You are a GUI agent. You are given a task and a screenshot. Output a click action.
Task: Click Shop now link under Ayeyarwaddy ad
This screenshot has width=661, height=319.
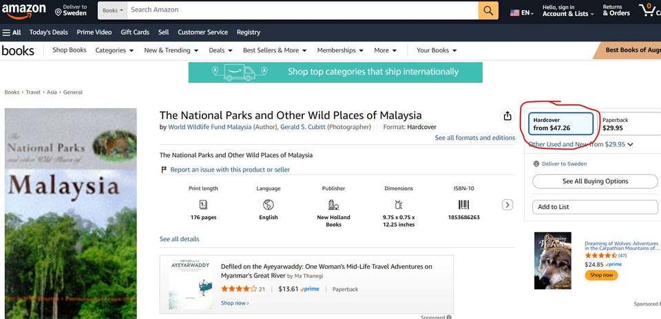235,303
